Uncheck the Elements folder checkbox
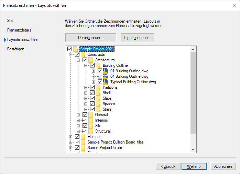Screen dimensions: 240x174 pos(77,137)
